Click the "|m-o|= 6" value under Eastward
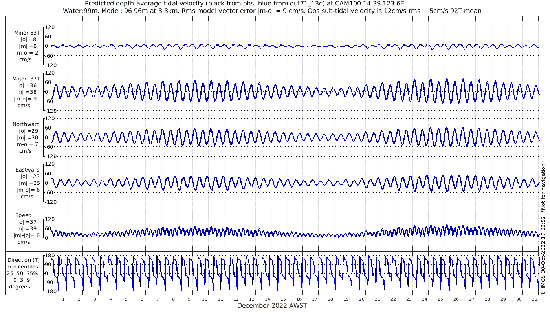Image resolution: width=550 pixels, height=314 pixels. [27, 190]
